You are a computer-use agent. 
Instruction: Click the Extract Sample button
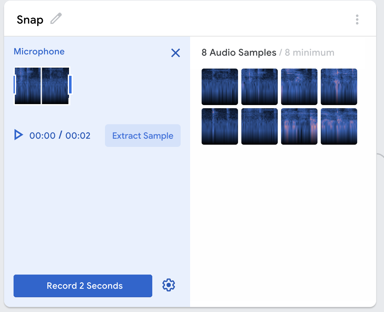pyautogui.click(x=143, y=136)
